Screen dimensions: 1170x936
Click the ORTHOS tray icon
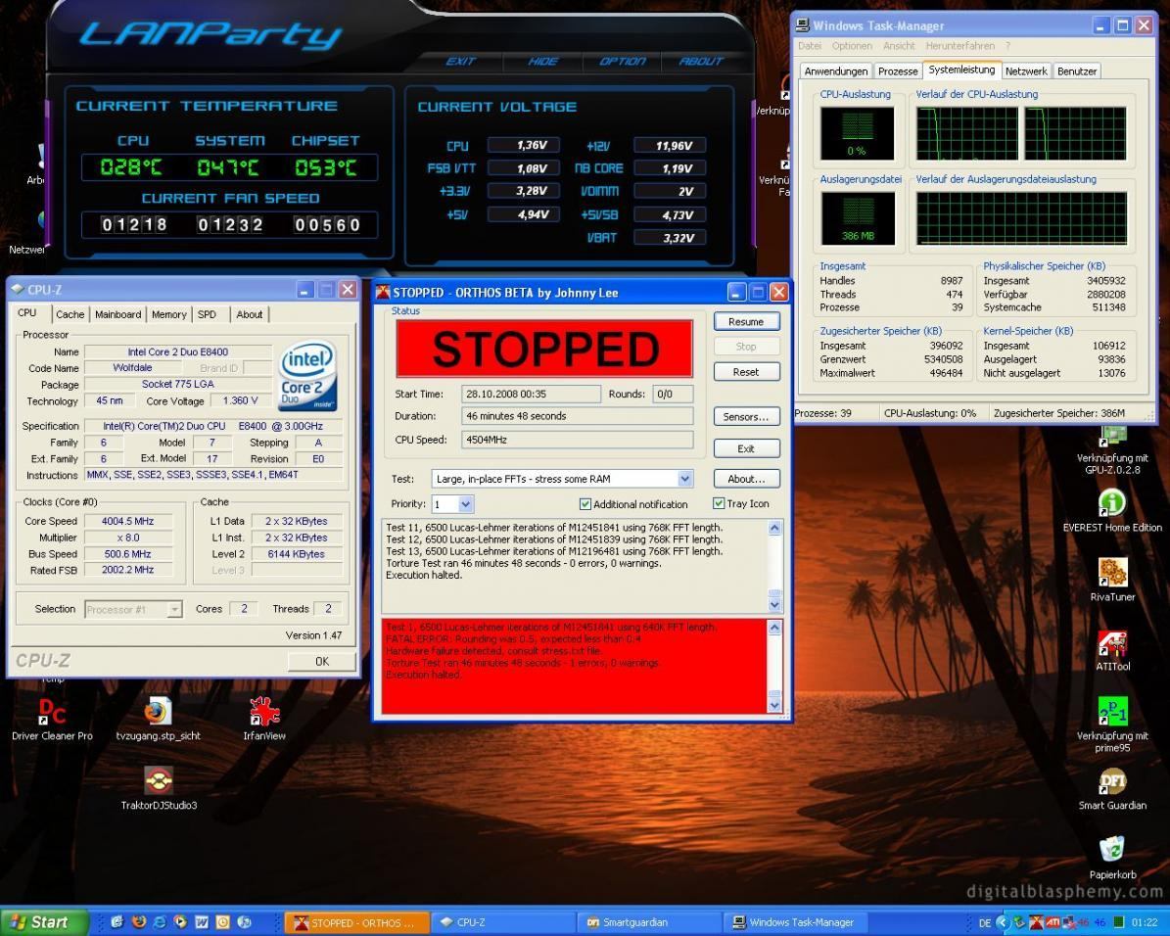pos(1036,923)
